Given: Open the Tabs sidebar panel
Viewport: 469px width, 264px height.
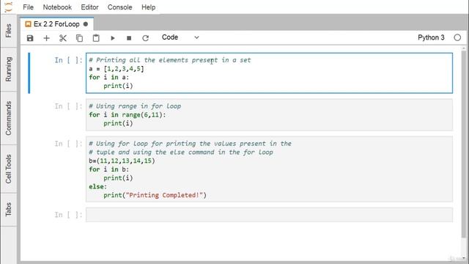Looking at the screenshot, I should point(8,209).
